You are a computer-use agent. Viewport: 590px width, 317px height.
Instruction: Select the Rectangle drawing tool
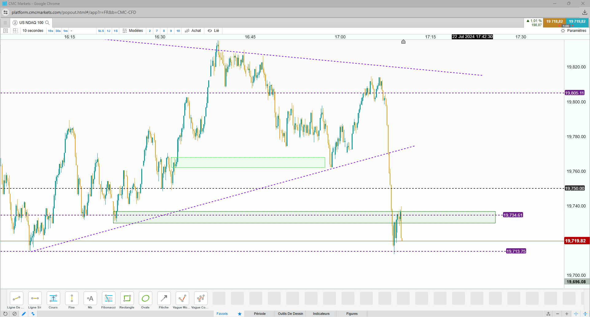[127, 300]
